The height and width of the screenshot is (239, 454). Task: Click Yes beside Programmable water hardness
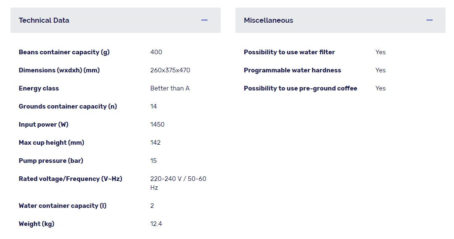380,70
